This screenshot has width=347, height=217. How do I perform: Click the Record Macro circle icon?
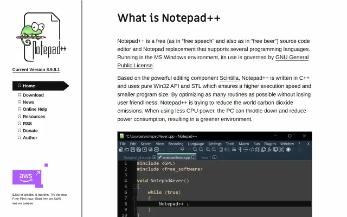[x=288, y=150]
